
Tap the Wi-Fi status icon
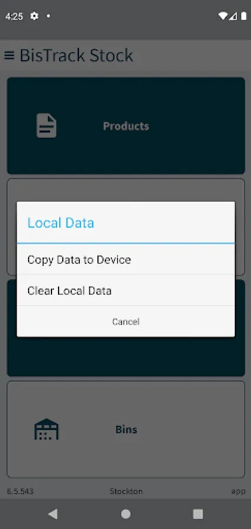point(222,16)
